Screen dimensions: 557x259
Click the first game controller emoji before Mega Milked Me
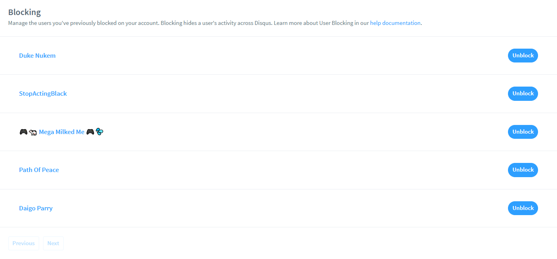[x=23, y=132]
